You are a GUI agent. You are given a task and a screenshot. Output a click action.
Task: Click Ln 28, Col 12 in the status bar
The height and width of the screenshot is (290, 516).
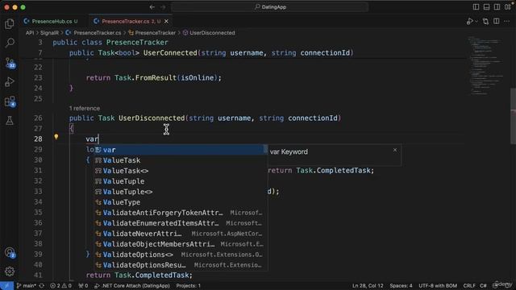pyautogui.click(x=368, y=286)
